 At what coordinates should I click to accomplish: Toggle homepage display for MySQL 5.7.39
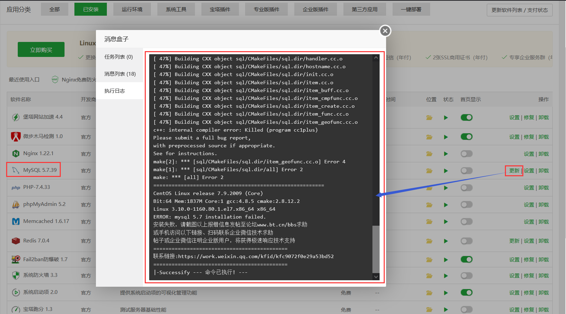pos(466,170)
